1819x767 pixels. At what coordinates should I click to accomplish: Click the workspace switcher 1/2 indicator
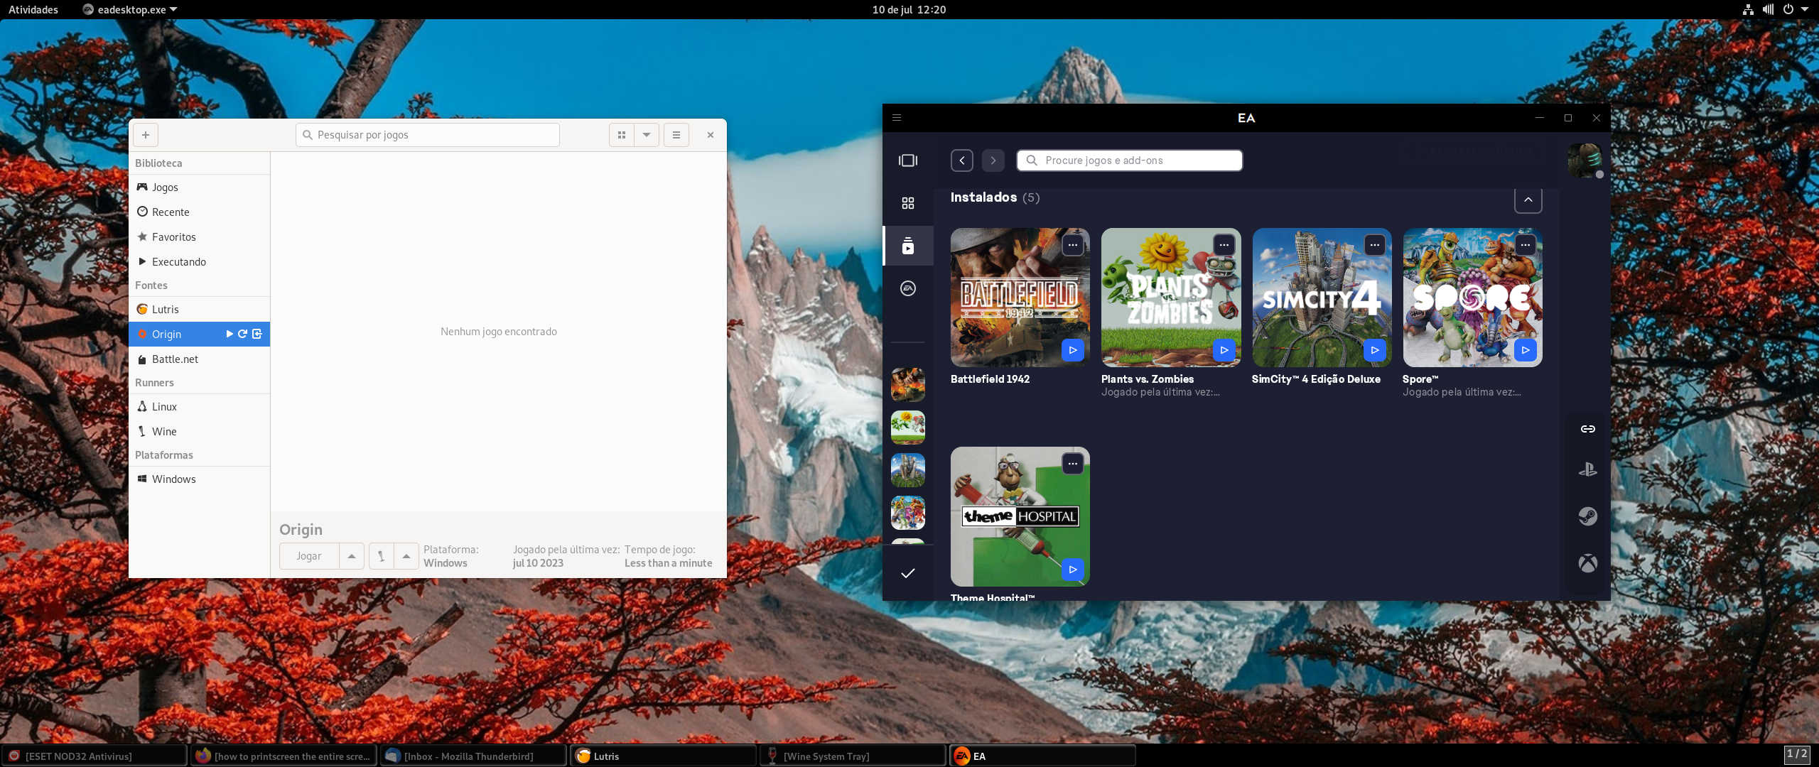pos(1797,754)
